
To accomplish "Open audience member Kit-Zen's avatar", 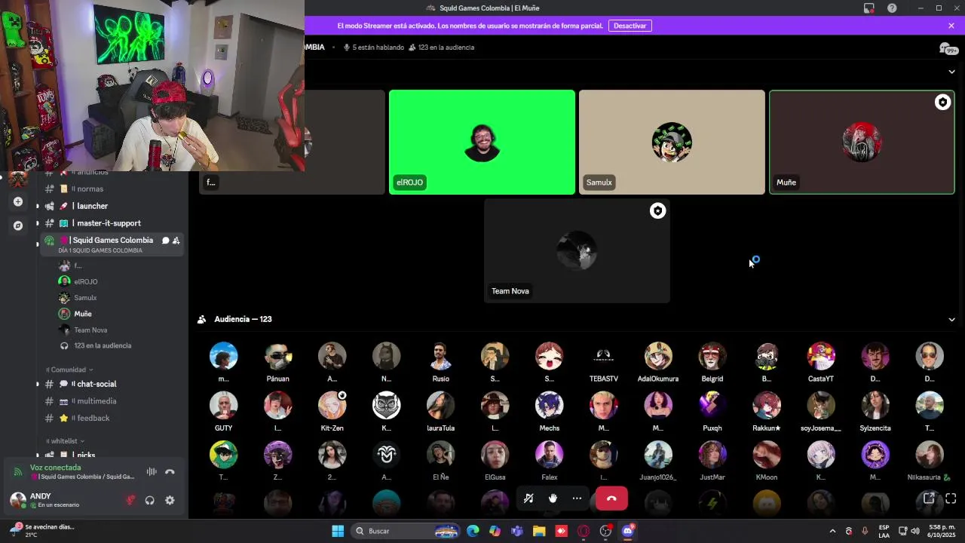I will click(x=332, y=405).
